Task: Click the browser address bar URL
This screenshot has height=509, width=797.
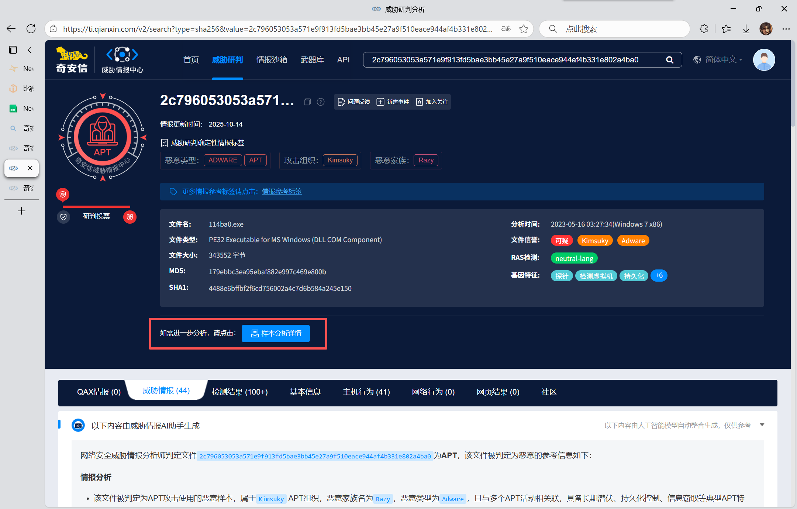Action: point(277,29)
